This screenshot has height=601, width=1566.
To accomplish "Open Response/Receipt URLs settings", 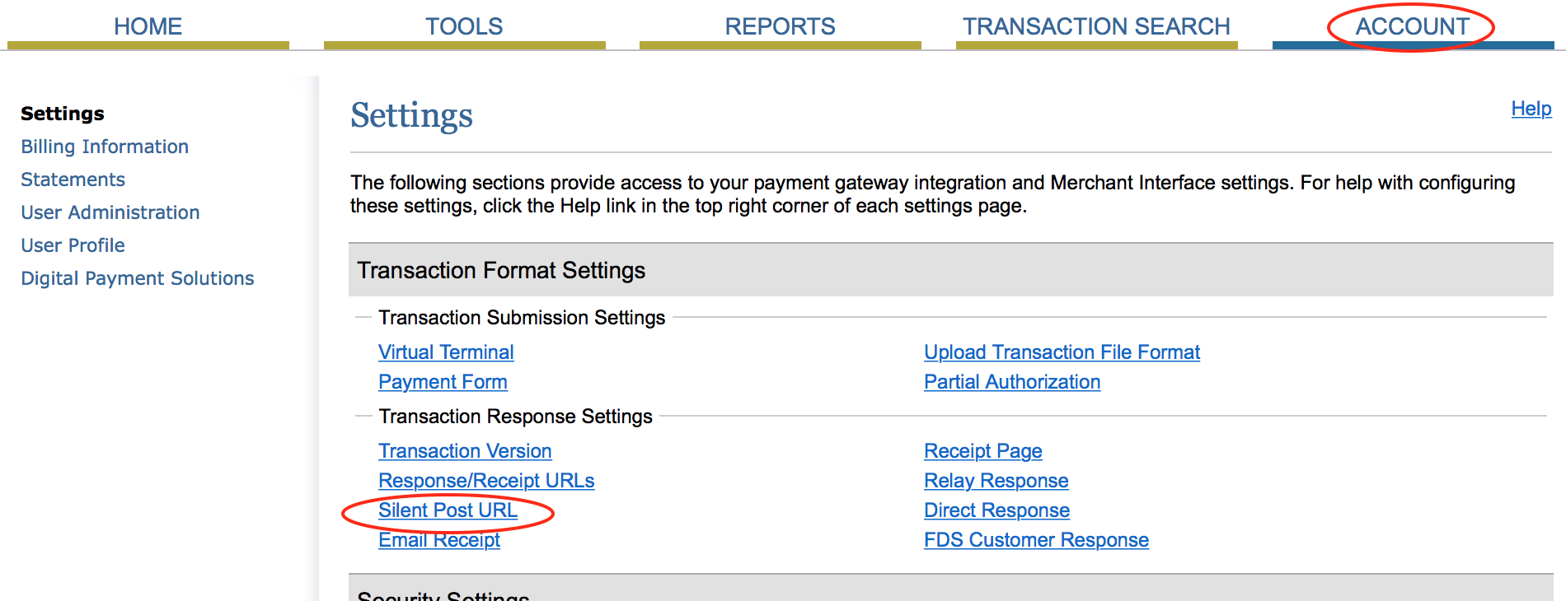I will click(x=486, y=481).
